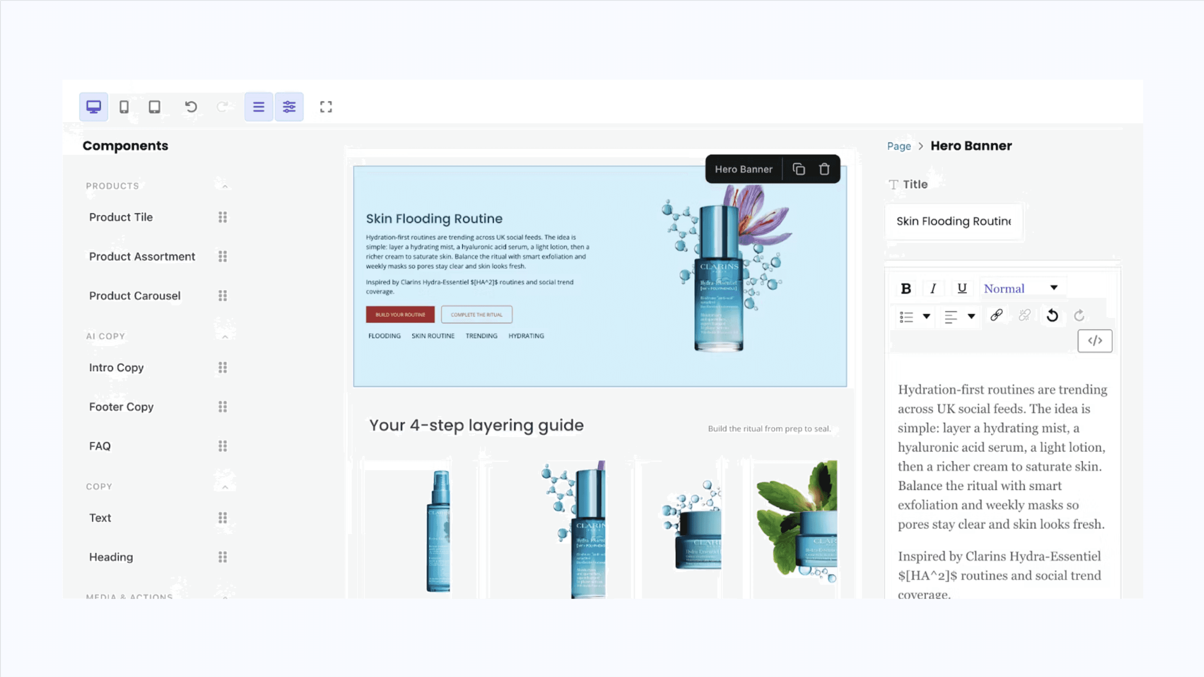The height and width of the screenshot is (677, 1204).
Task: Collapse the AI Copy section
Action: point(225,337)
